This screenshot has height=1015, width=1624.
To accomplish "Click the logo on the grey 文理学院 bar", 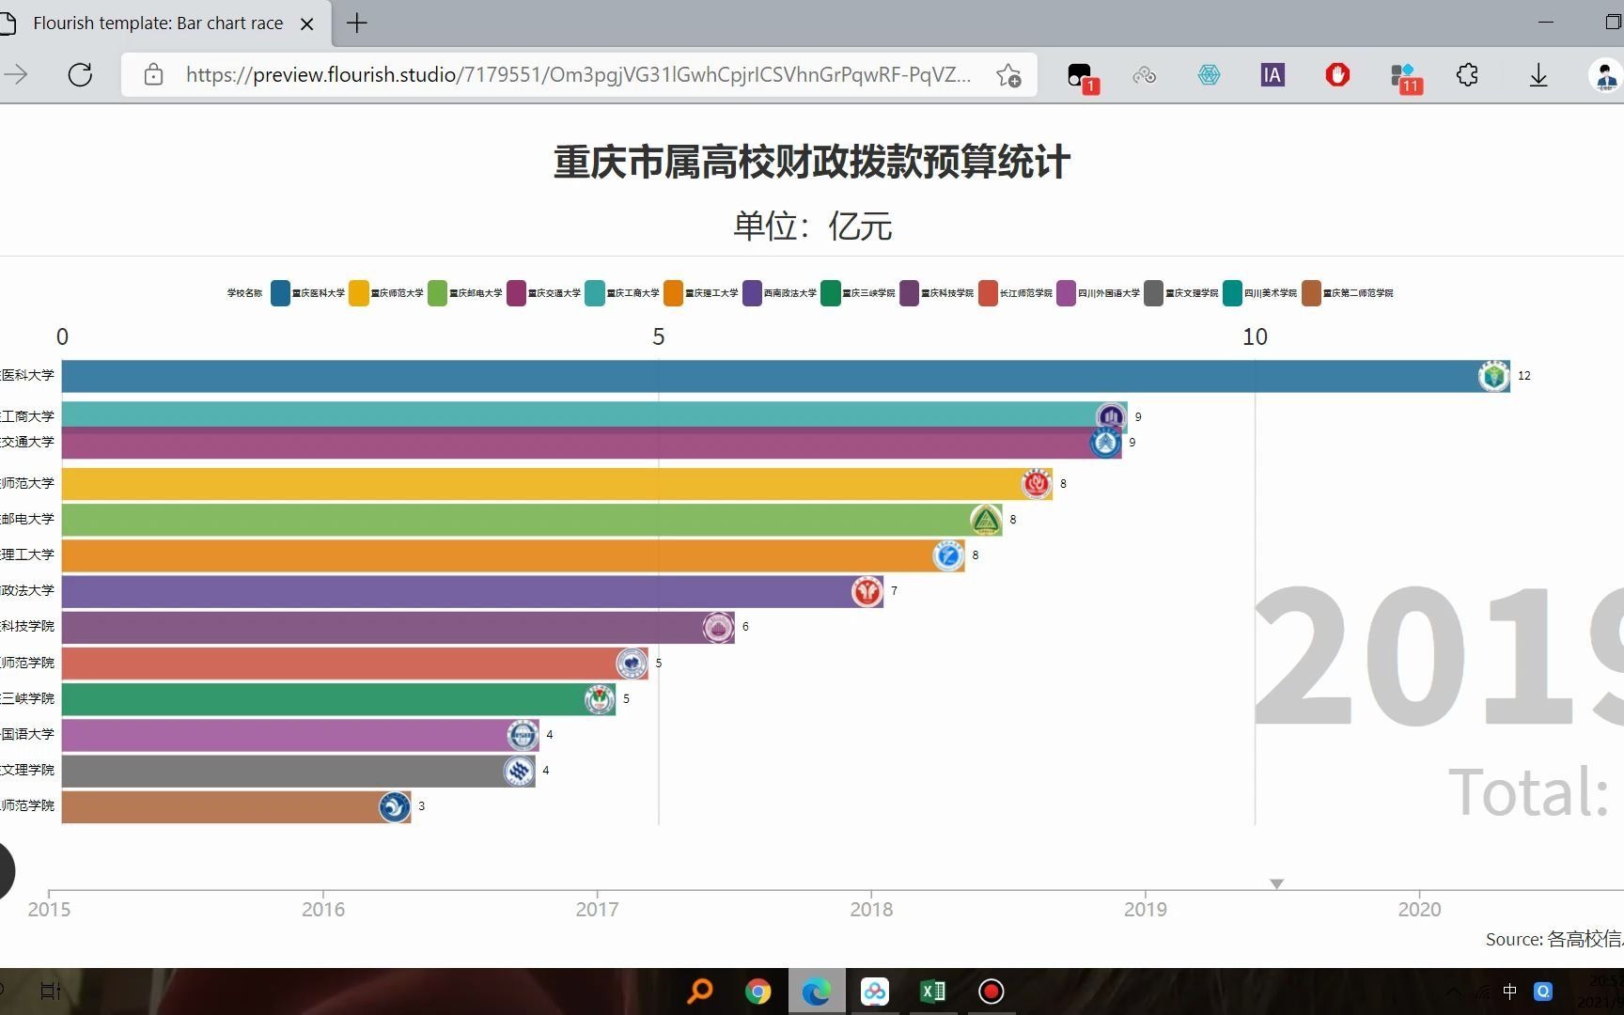I will [x=519, y=771].
